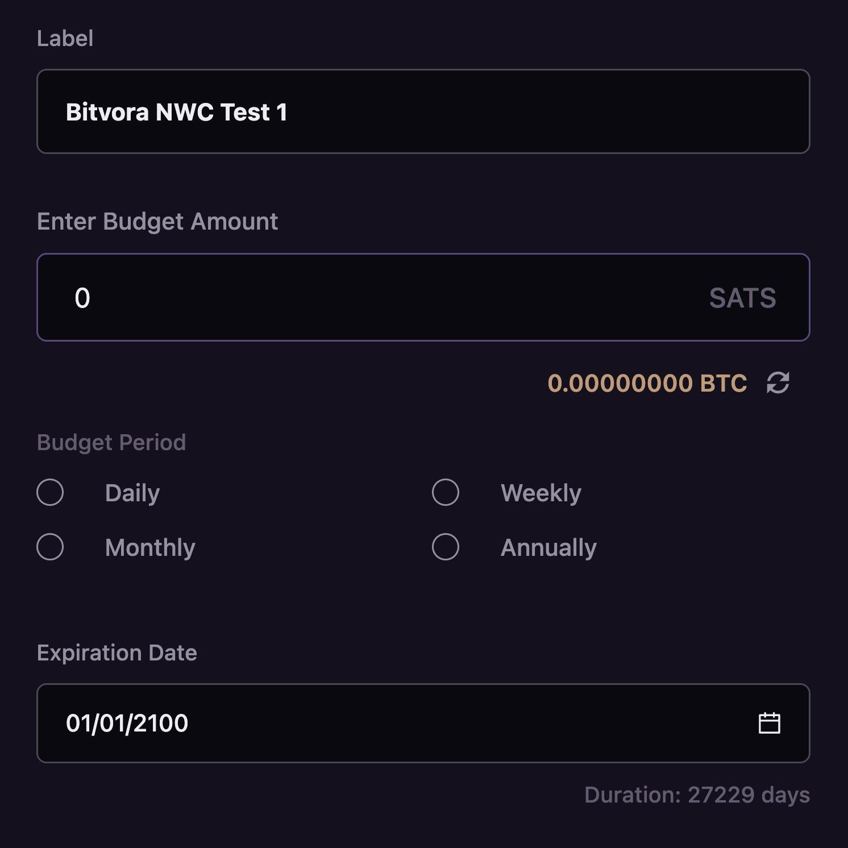Choose the Annually radio button
The height and width of the screenshot is (848, 848).
click(446, 547)
